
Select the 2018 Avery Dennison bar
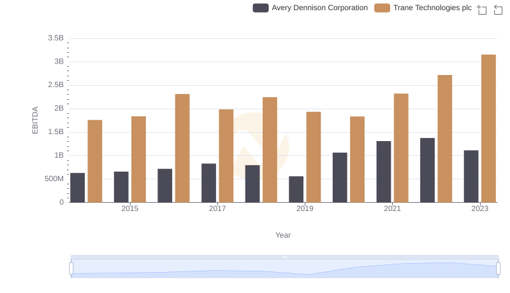click(252, 184)
